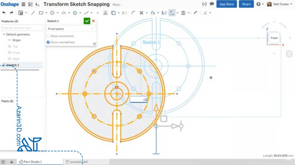Select the Point sketch tool
The height and width of the screenshot is (165, 295).
point(97,13)
